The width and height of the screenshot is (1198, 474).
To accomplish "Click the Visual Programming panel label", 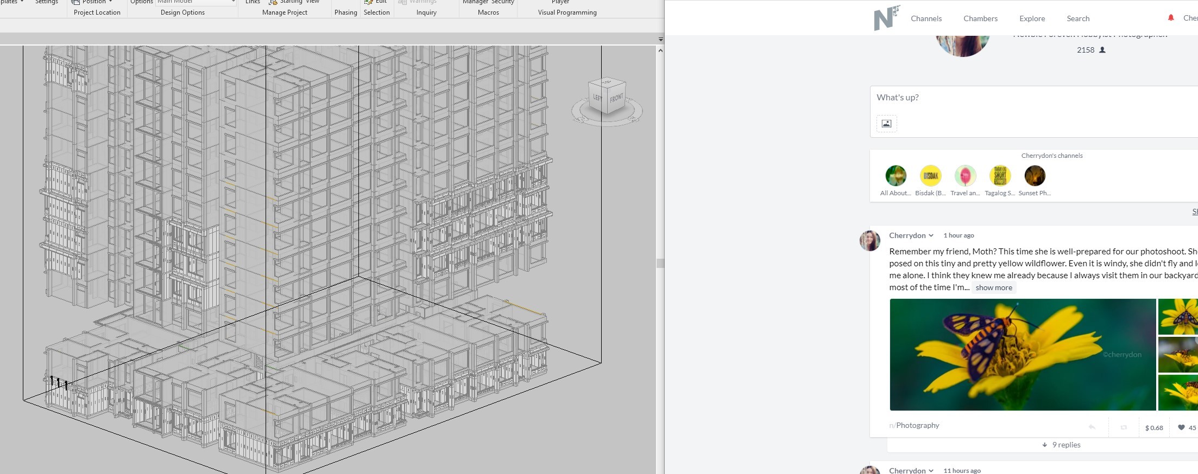I will (x=567, y=12).
